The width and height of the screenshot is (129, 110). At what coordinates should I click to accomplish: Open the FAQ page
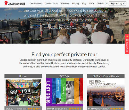coord(92,4)
